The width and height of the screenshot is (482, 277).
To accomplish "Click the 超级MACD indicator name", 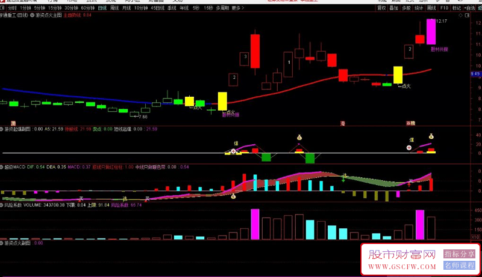I will tap(14, 167).
